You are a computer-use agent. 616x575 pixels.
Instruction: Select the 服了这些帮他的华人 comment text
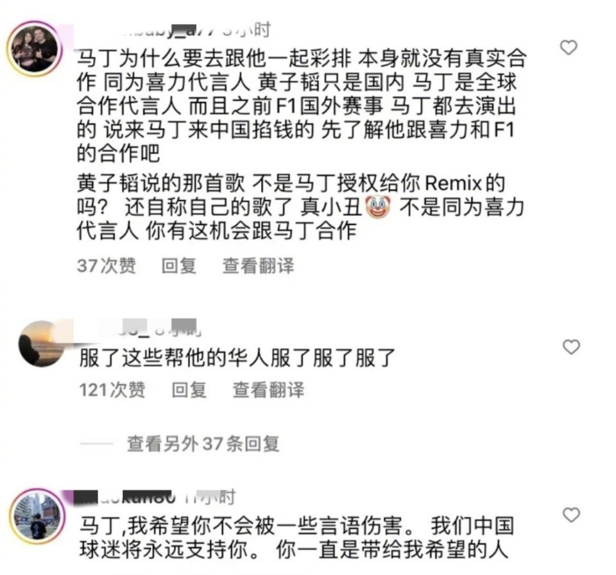pyautogui.click(x=237, y=358)
